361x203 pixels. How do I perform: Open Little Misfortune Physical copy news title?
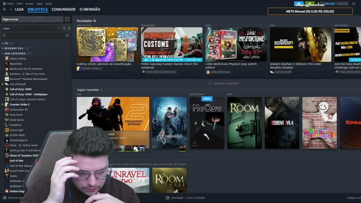pos(231,66)
